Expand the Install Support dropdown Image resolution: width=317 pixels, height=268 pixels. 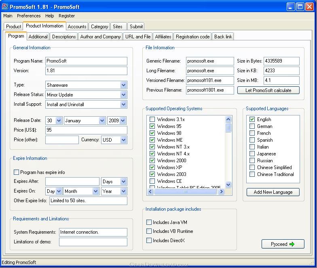[x=124, y=104]
